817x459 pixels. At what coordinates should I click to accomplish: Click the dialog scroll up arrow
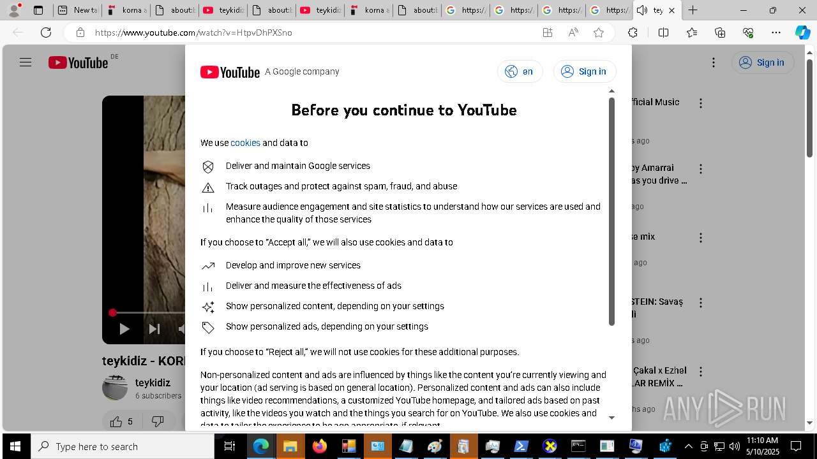[x=611, y=91]
